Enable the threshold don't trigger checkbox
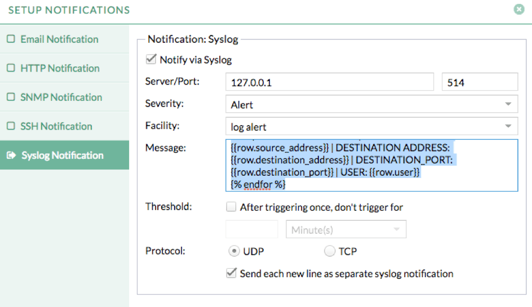Image resolution: width=532 pixels, height=307 pixels. click(231, 207)
